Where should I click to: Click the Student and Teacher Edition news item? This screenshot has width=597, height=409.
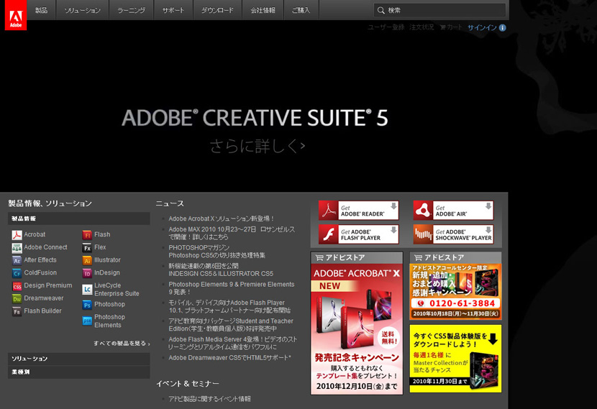click(231, 325)
